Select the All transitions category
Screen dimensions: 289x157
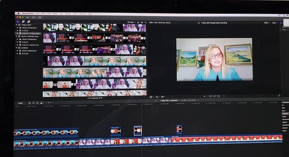283,105
